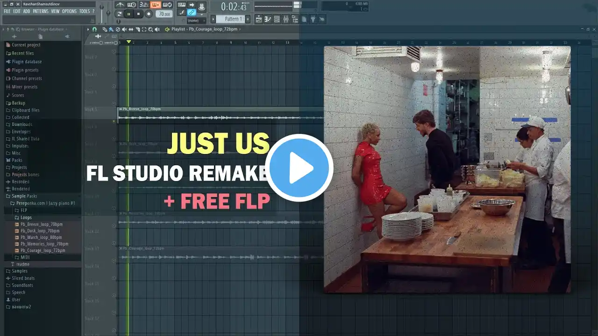Enable the stretch checkbox
Screen dimensions: 598x336
point(115,42)
